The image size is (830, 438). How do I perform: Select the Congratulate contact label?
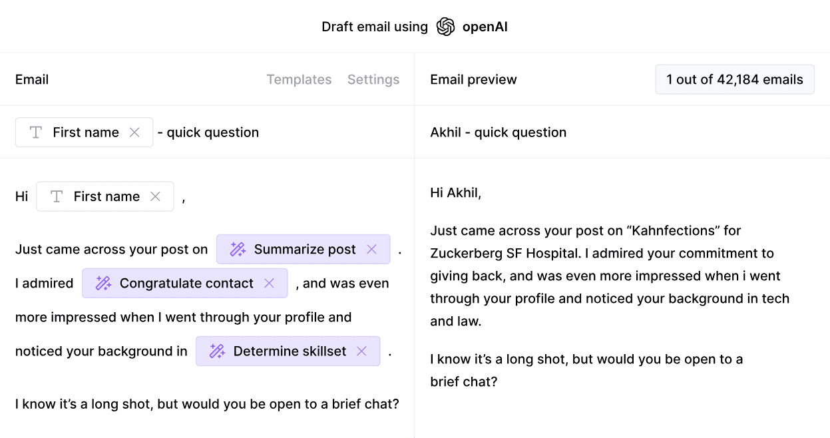[186, 284]
